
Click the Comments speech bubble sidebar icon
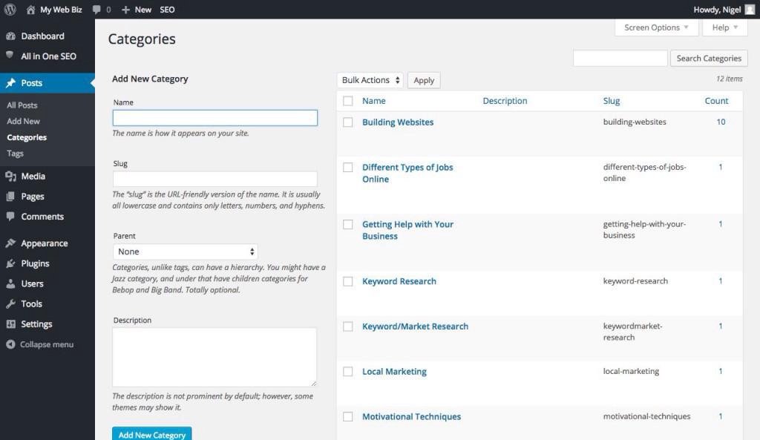click(10, 217)
